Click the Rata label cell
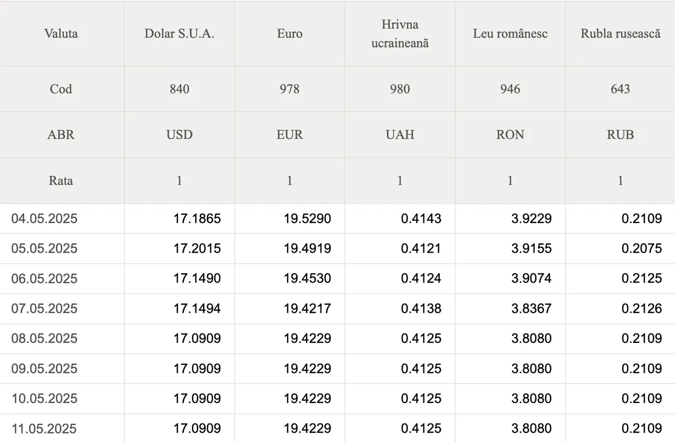This screenshot has width=675, height=442. click(61, 180)
